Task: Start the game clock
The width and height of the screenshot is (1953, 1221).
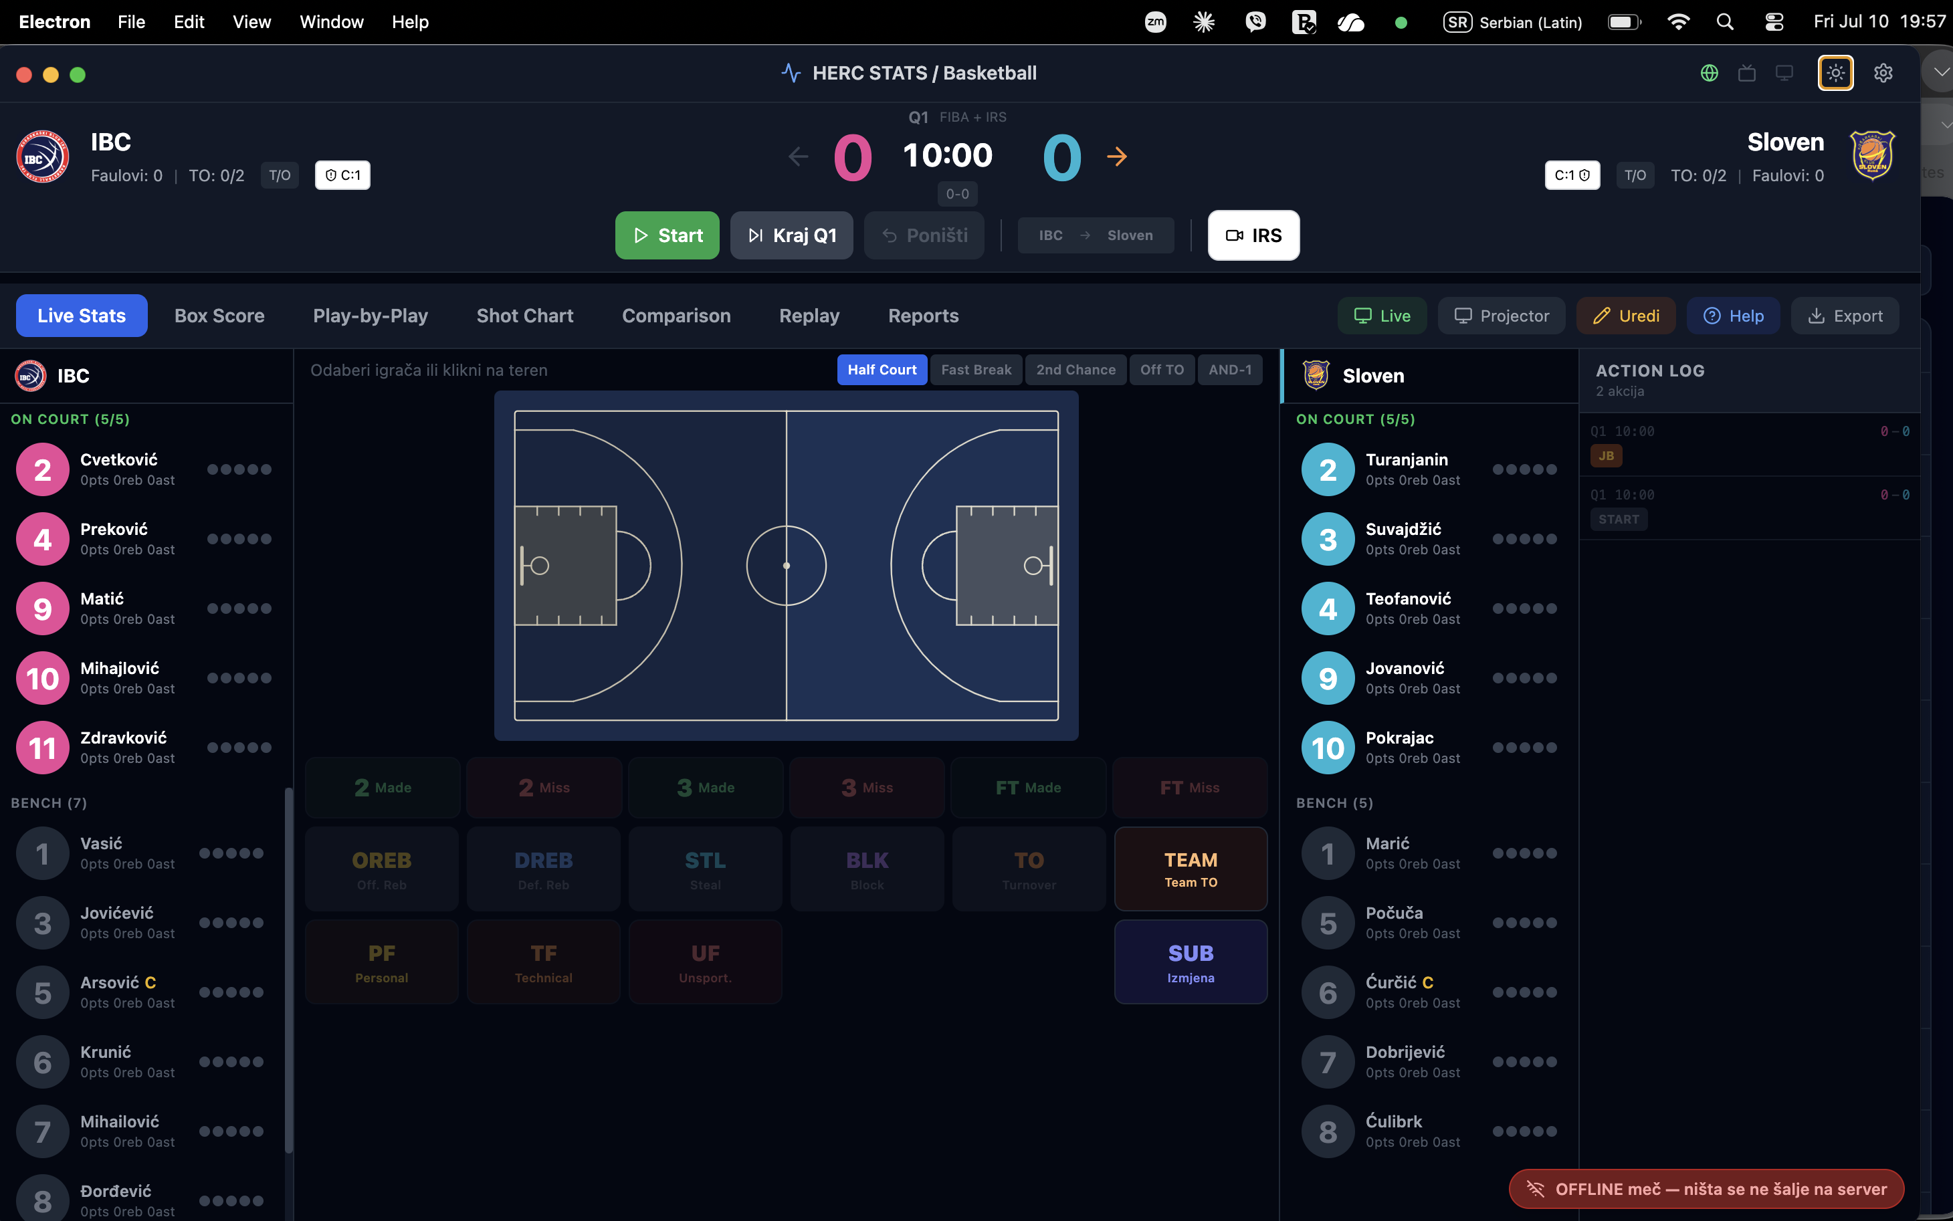Action: pyautogui.click(x=667, y=235)
